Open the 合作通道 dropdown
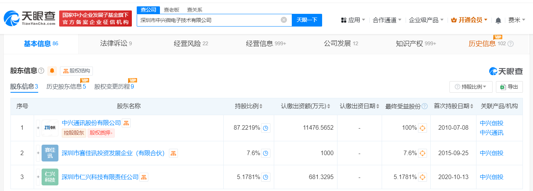The height and width of the screenshot is (191, 533). point(387,20)
